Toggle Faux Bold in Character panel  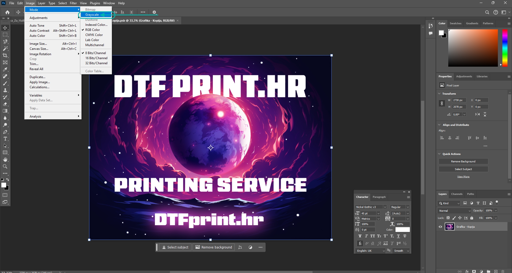coord(360,236)
